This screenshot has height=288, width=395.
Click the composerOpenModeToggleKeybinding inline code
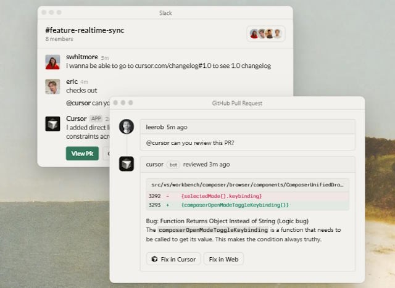coord(214,230)
